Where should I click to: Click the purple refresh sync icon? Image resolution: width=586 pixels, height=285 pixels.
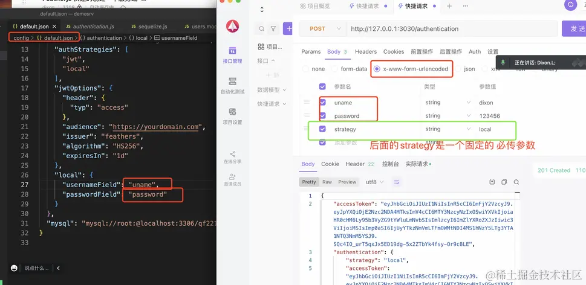click(570, 5)
